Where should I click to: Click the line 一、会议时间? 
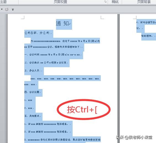[x=53, y=55]
